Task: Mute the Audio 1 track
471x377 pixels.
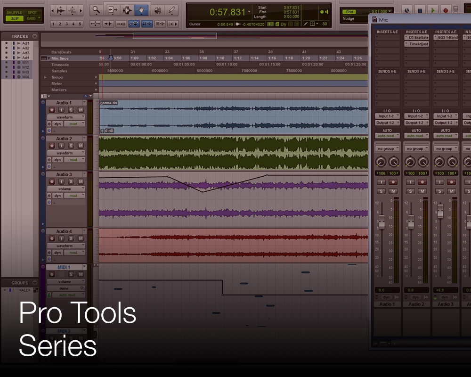Action: 81,110
